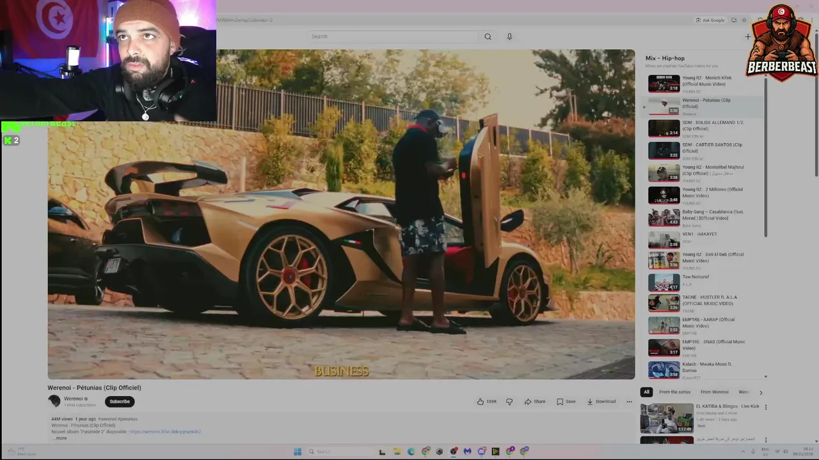Share the Pétunias video
Image resolution: width=819 pixels, height=460 pixels.
[535, 401]
